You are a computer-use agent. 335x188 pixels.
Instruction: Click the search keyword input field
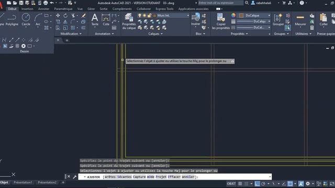point(221,3)
